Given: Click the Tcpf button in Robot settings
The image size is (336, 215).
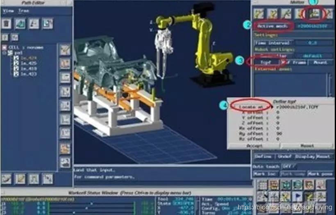Looking at the screenshot, I should pos(266,62).
